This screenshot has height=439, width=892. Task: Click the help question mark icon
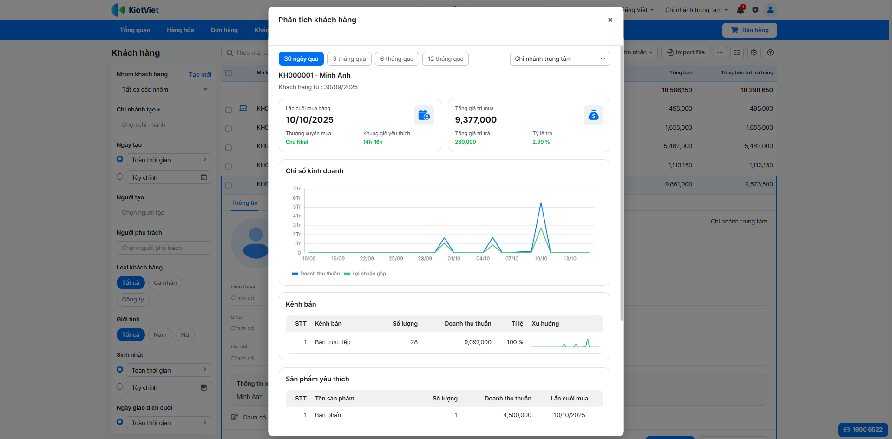pos(770,52)
